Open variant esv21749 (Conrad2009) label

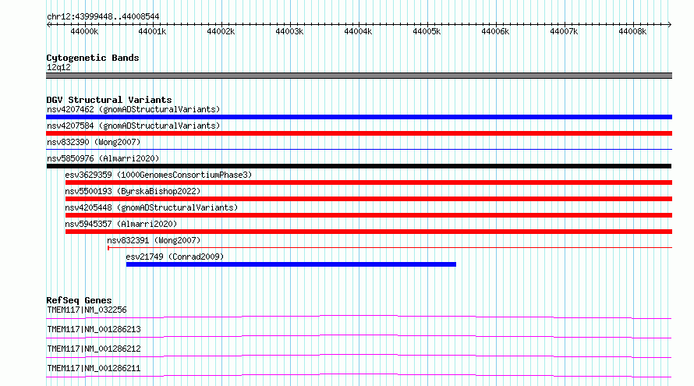click(x=175, y=257)
